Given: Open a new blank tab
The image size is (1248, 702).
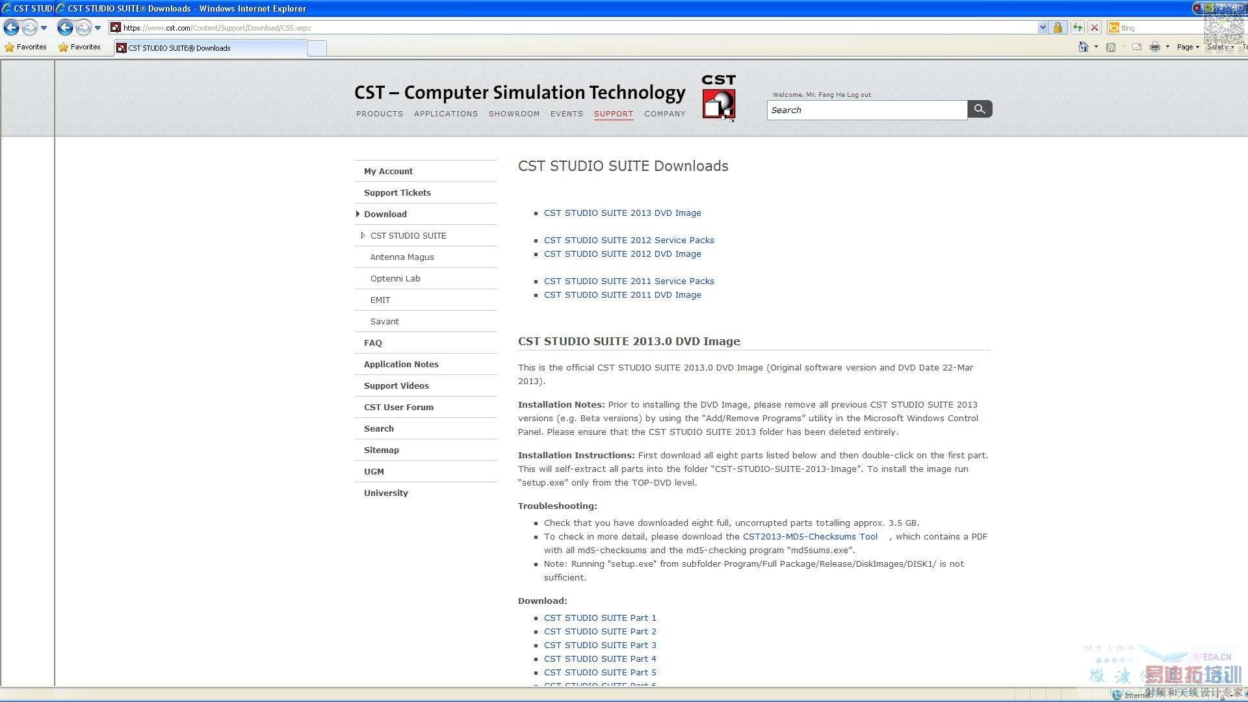Looking at the screenshot, I should (x=317, y=48).
